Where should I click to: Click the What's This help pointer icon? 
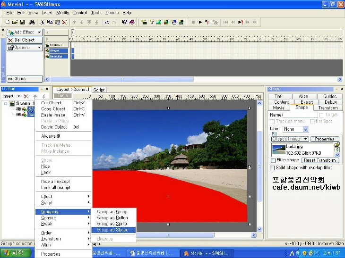124,22
